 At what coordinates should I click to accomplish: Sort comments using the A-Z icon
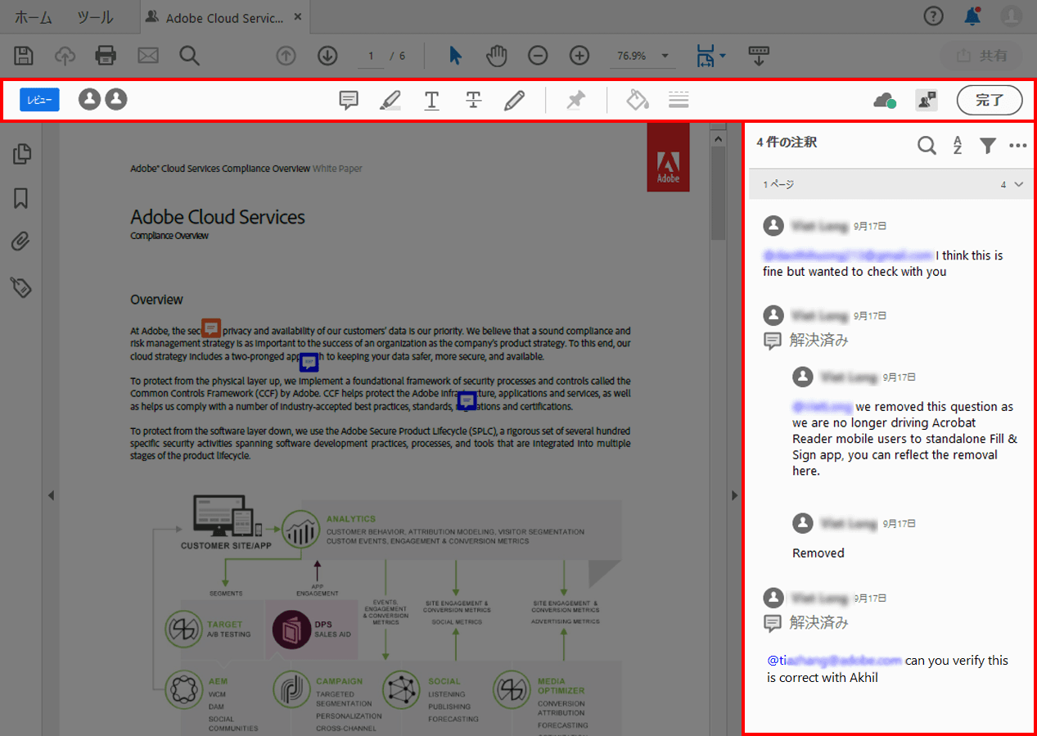coord(958,145)
